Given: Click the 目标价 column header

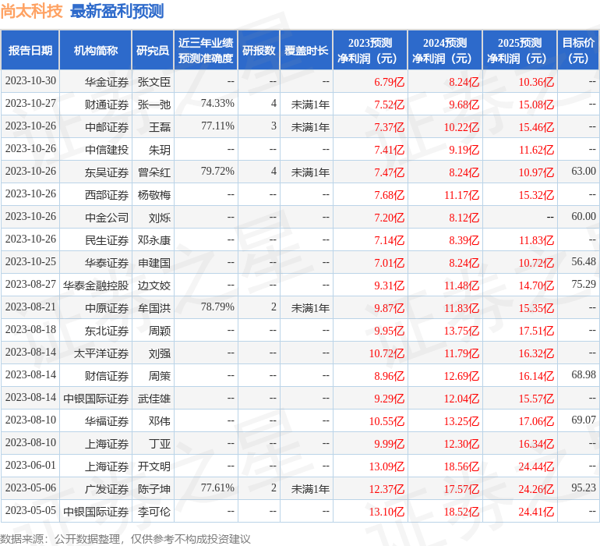Looking at the screenshot, I should 578,50.
